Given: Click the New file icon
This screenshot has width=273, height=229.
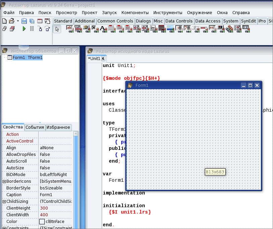Looking at the screenshot, I should point(4,21).
